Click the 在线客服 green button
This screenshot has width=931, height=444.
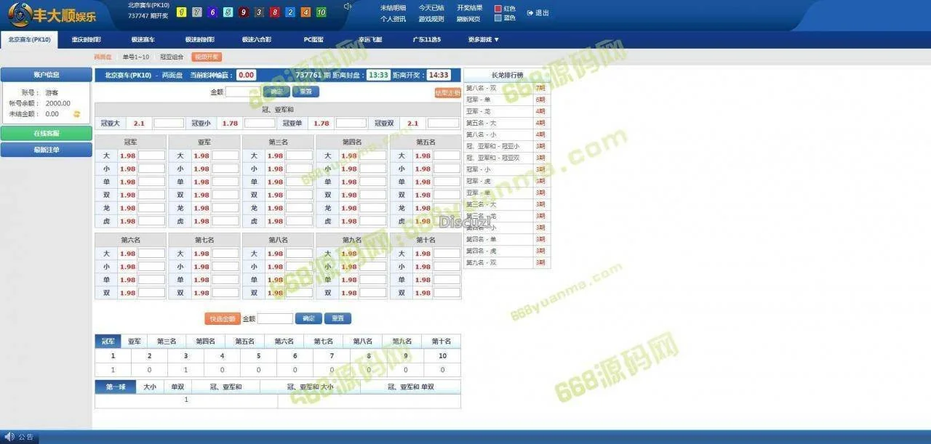[47, 134]
